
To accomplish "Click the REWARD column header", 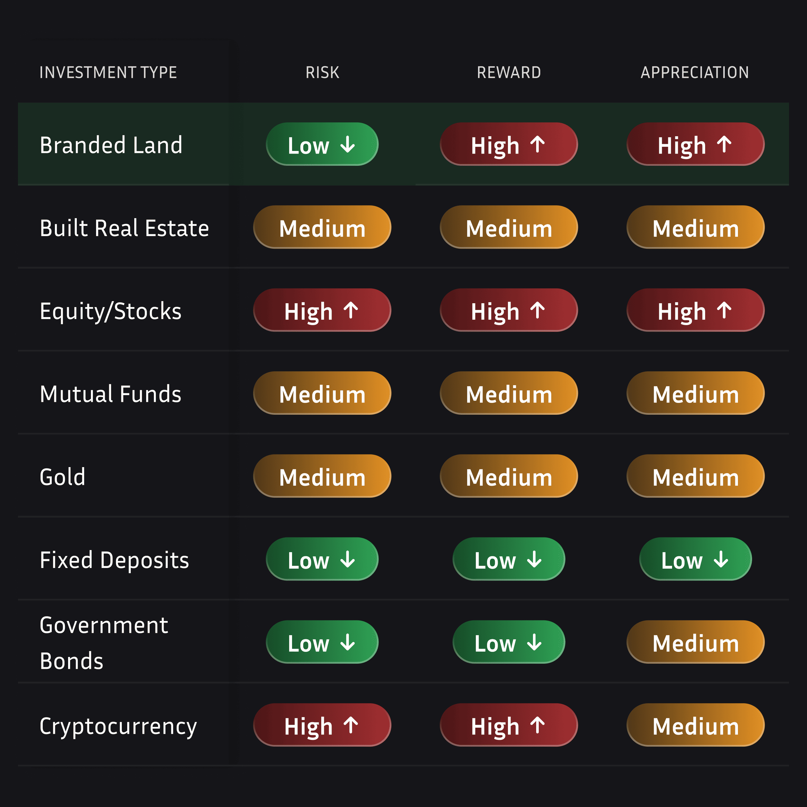I will click(x=509, y=73).
